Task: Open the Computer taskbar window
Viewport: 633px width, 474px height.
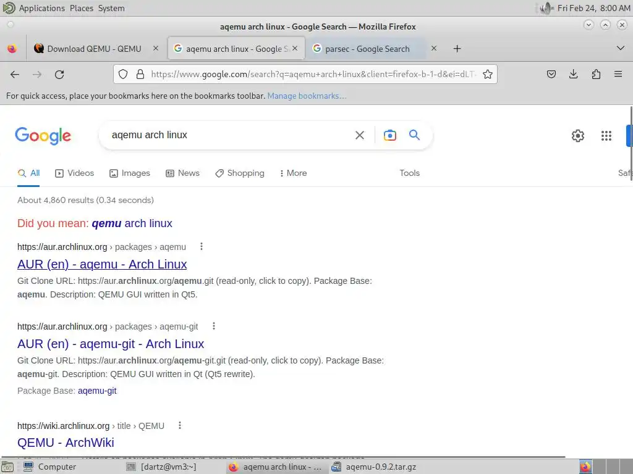Action: (49, 467)
